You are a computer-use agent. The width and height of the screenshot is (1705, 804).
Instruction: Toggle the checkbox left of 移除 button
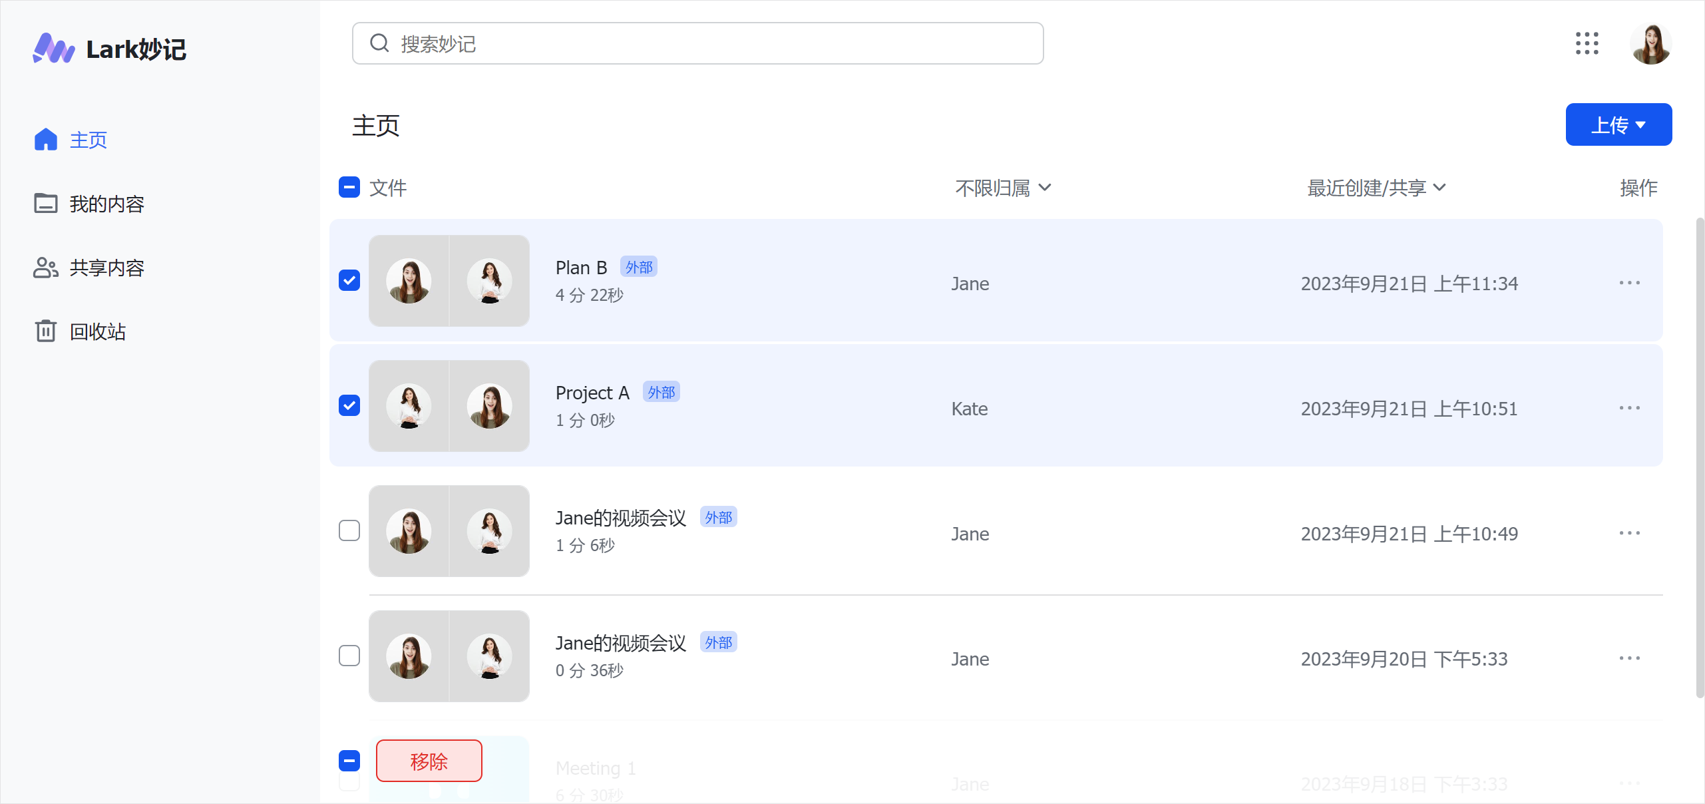click(x=349, y=760)
